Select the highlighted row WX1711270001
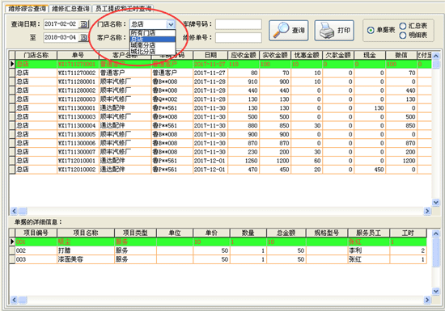This screenshot has height=311, width=445. click(220, 64)
